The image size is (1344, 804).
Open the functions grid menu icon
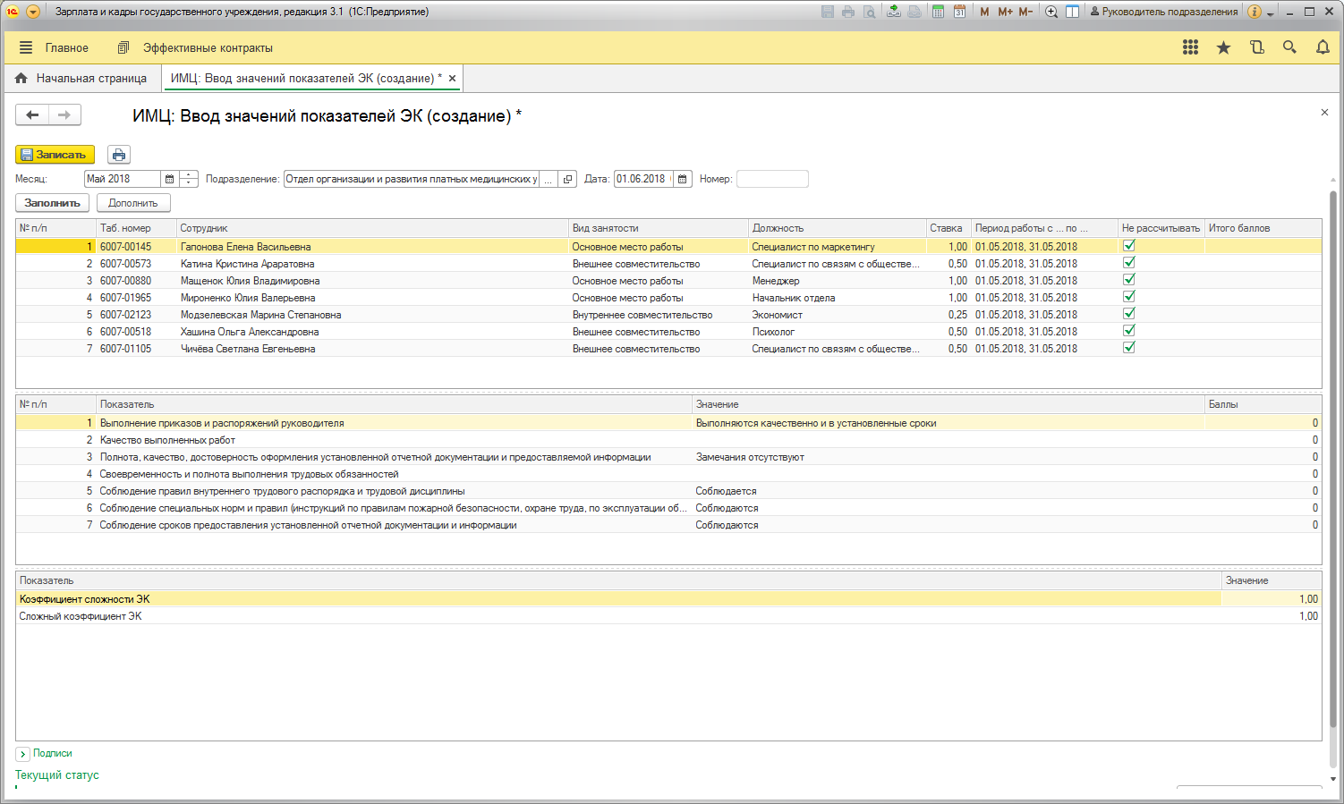pos(1190,47)
